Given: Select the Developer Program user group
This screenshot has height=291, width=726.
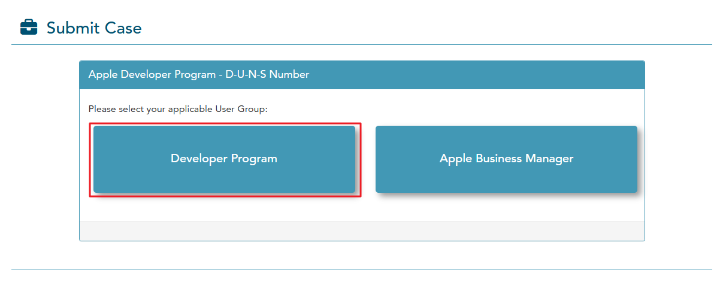Looking at the screenshot, I should point(224,159).
